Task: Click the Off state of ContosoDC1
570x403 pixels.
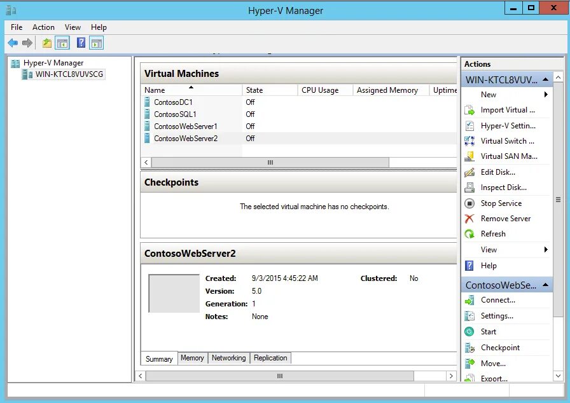Action: 250,102
